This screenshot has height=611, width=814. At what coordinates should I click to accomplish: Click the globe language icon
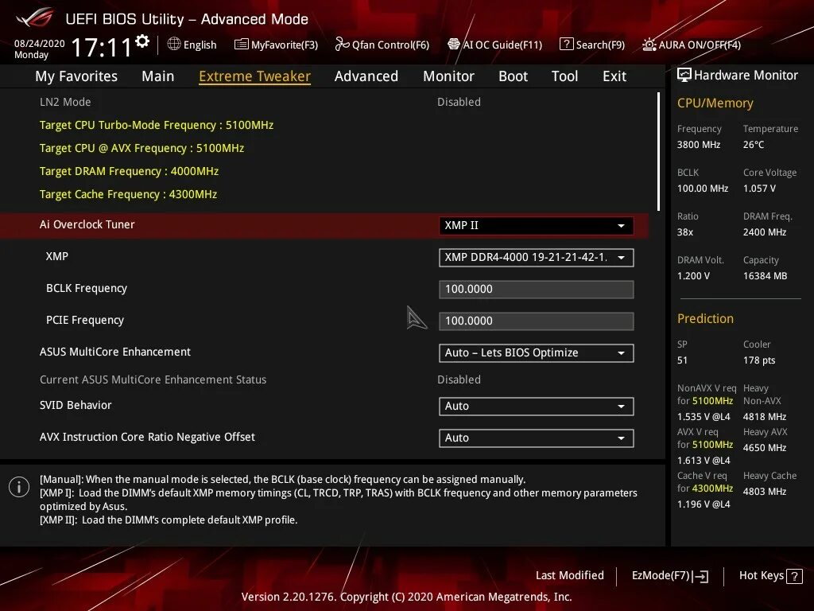pyautogui.click(x=174, y=45)
